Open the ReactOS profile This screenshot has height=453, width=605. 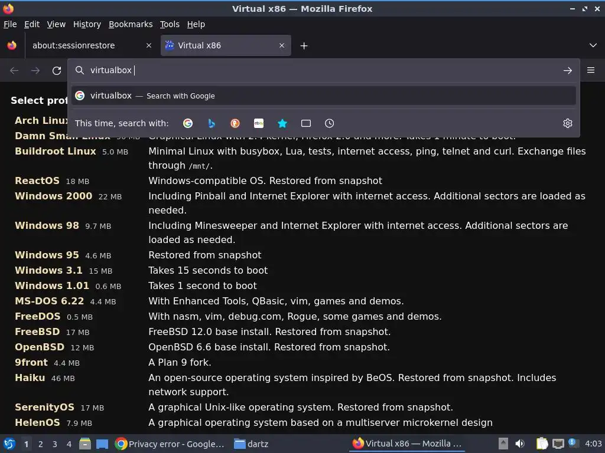coord(37,180)
